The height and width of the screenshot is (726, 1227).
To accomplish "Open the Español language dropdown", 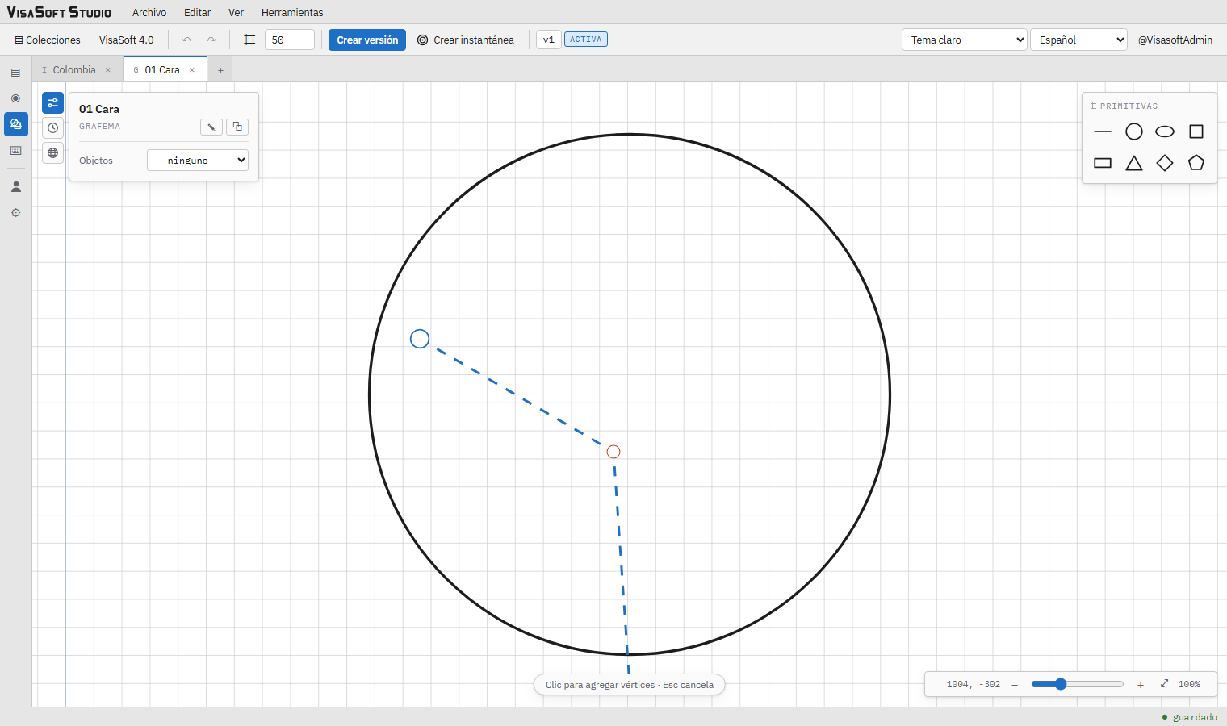I will click(x=1078, y=40).
